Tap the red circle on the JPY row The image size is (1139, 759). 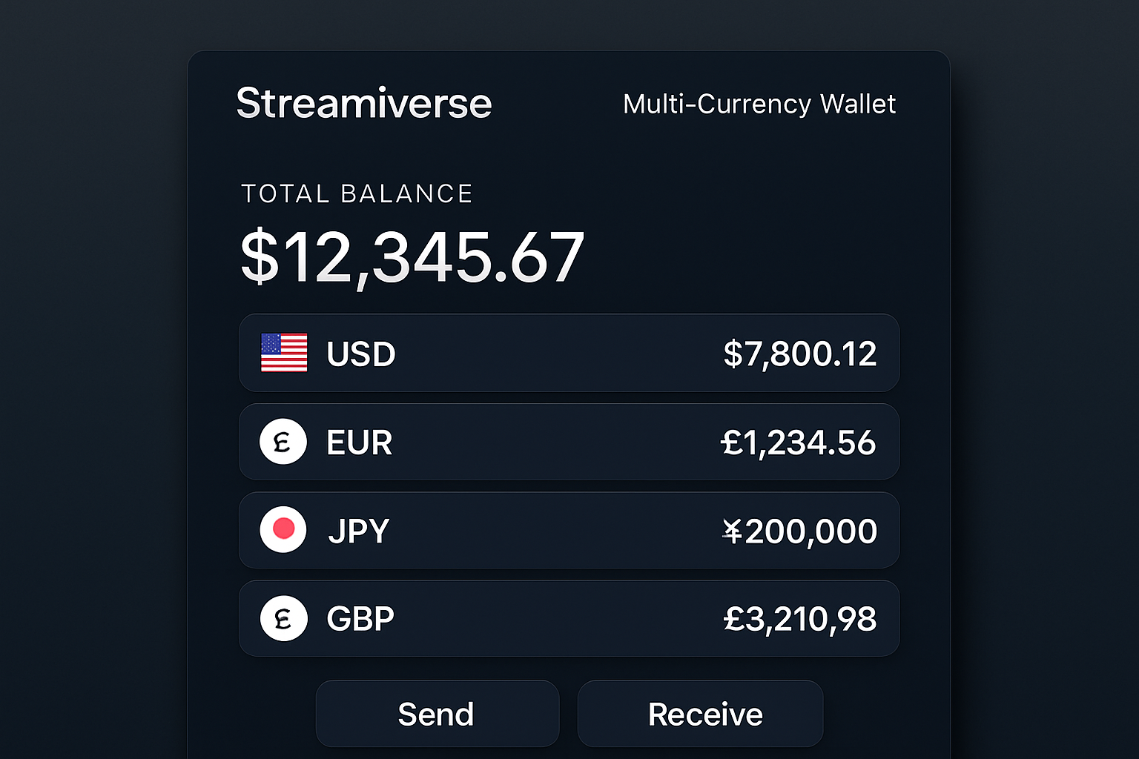coord(283,530)
